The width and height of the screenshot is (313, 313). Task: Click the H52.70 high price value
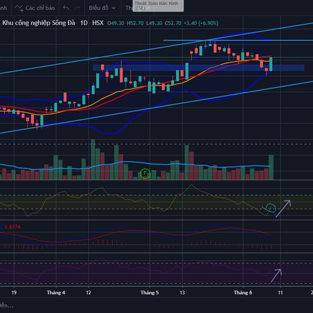[x=135, y=23]
